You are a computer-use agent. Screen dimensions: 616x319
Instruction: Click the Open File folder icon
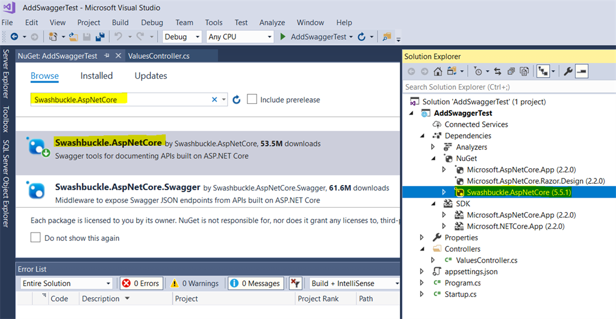(73, 37)
